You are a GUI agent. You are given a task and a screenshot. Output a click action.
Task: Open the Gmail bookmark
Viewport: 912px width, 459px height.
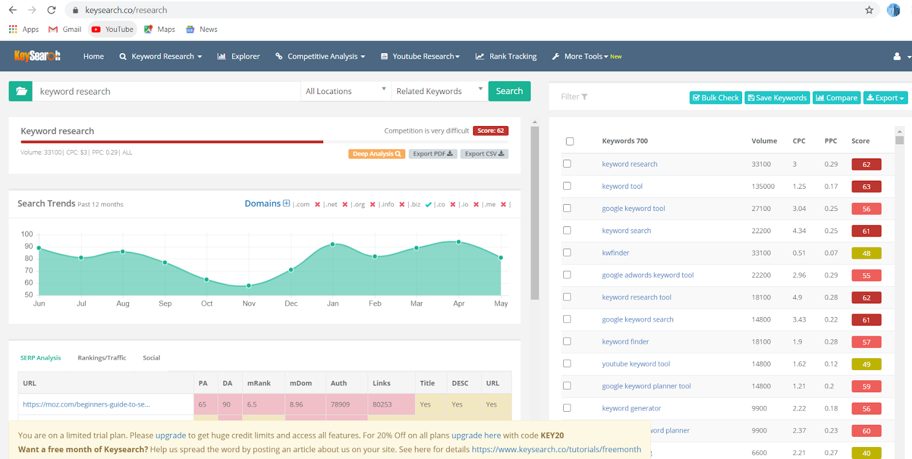click(x=65, y=29)
